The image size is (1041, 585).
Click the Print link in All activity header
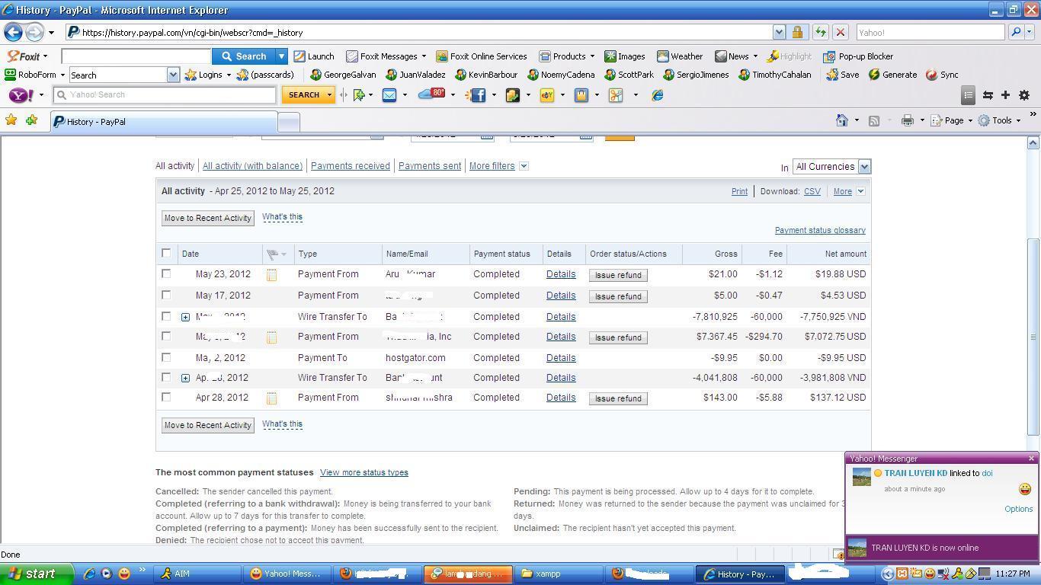point(739,191)
